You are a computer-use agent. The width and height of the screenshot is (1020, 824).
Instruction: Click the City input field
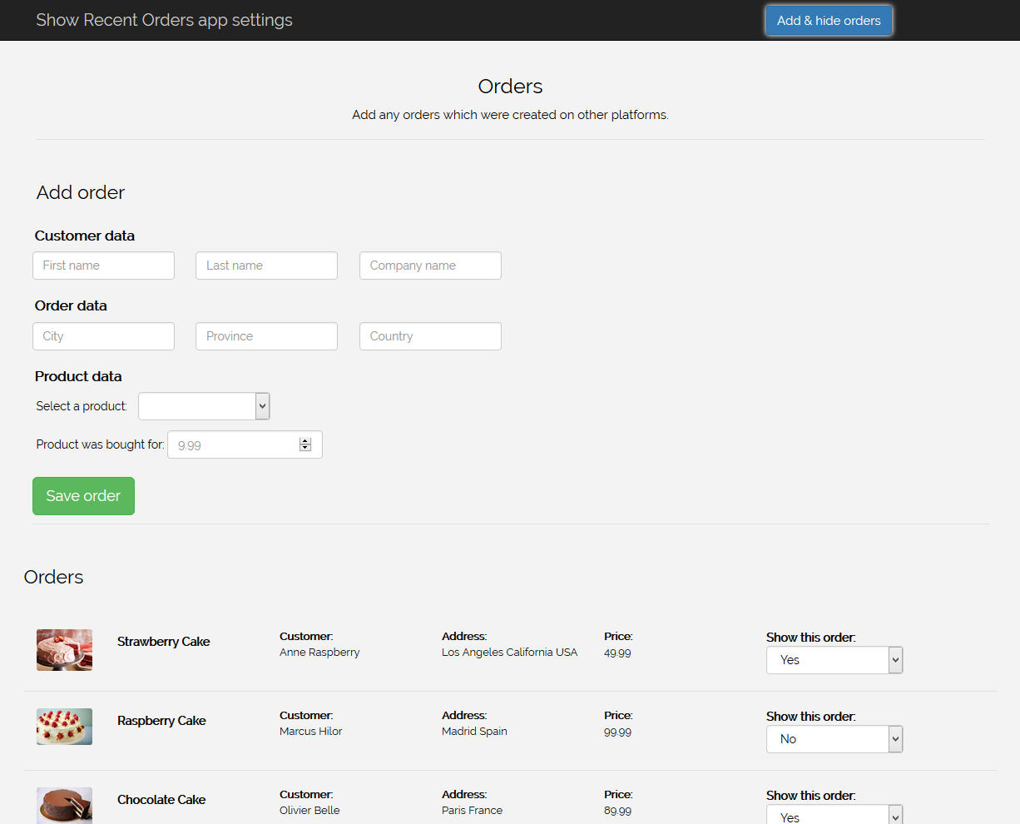[103, 335]
